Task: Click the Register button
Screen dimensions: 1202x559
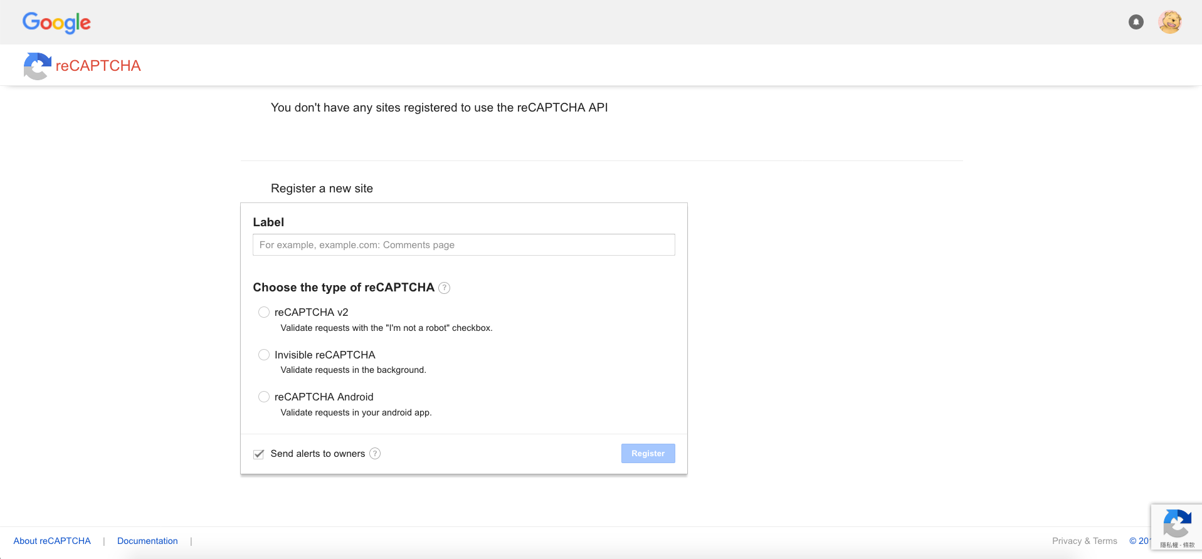Action: click(x=648, y=454)
